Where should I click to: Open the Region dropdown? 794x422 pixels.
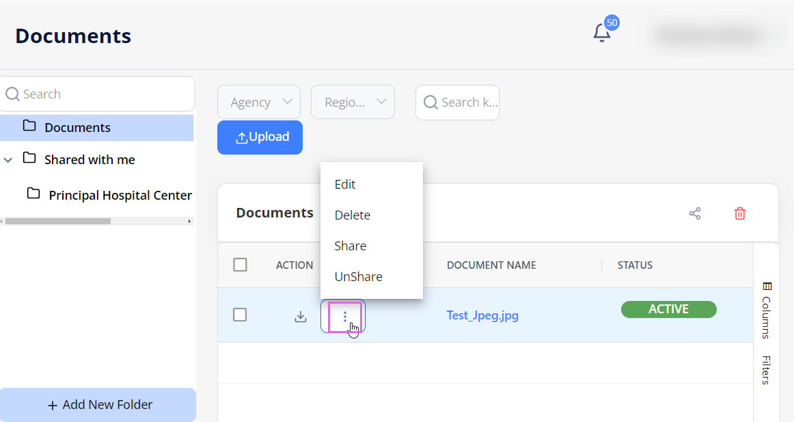click(x=353, y=102)
